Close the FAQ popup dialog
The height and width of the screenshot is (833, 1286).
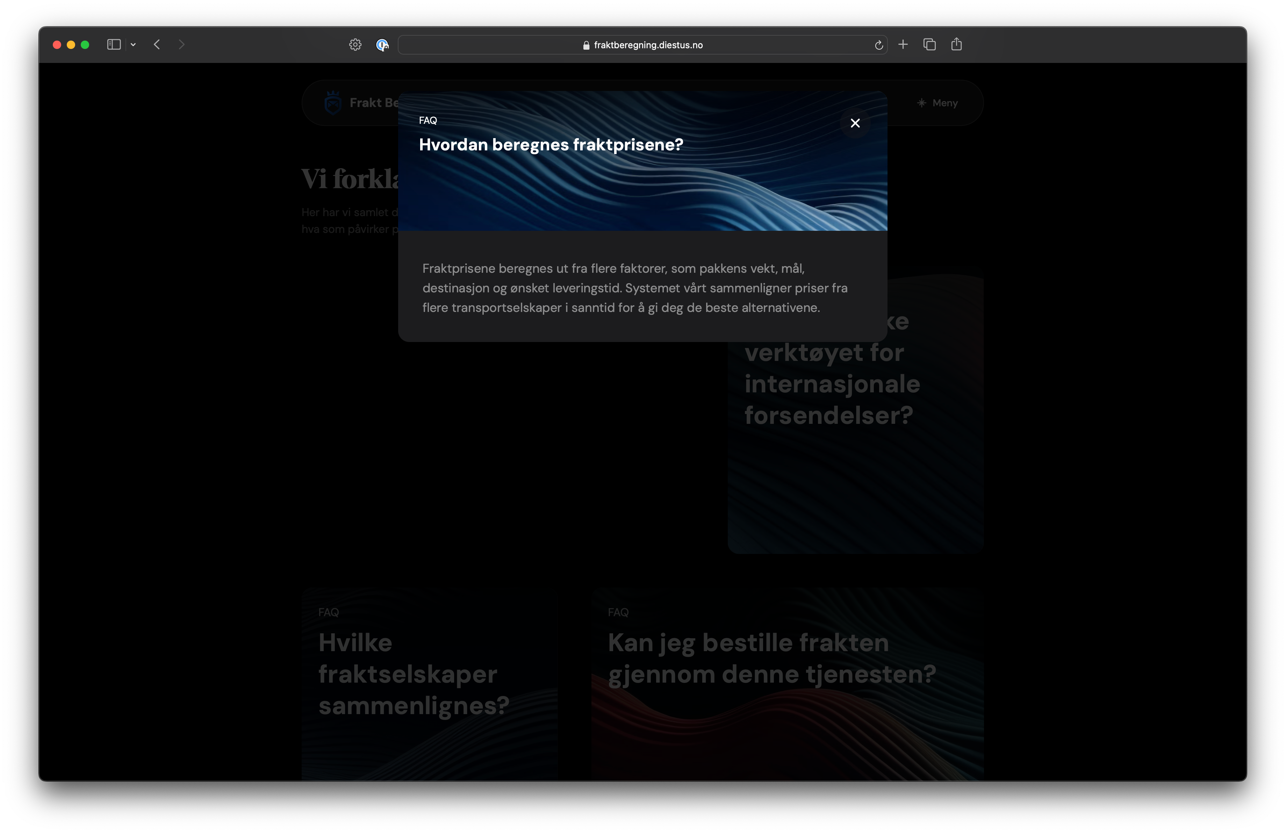[x=855, y=123]
